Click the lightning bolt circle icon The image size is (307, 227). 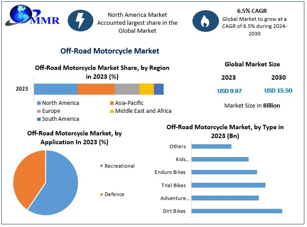point(81,20)
